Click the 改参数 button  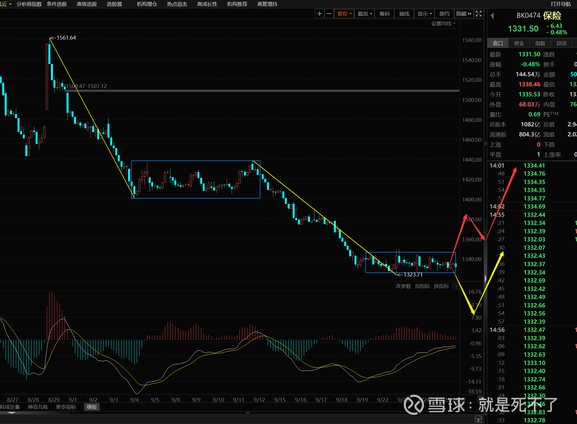[x=403, y=286]
